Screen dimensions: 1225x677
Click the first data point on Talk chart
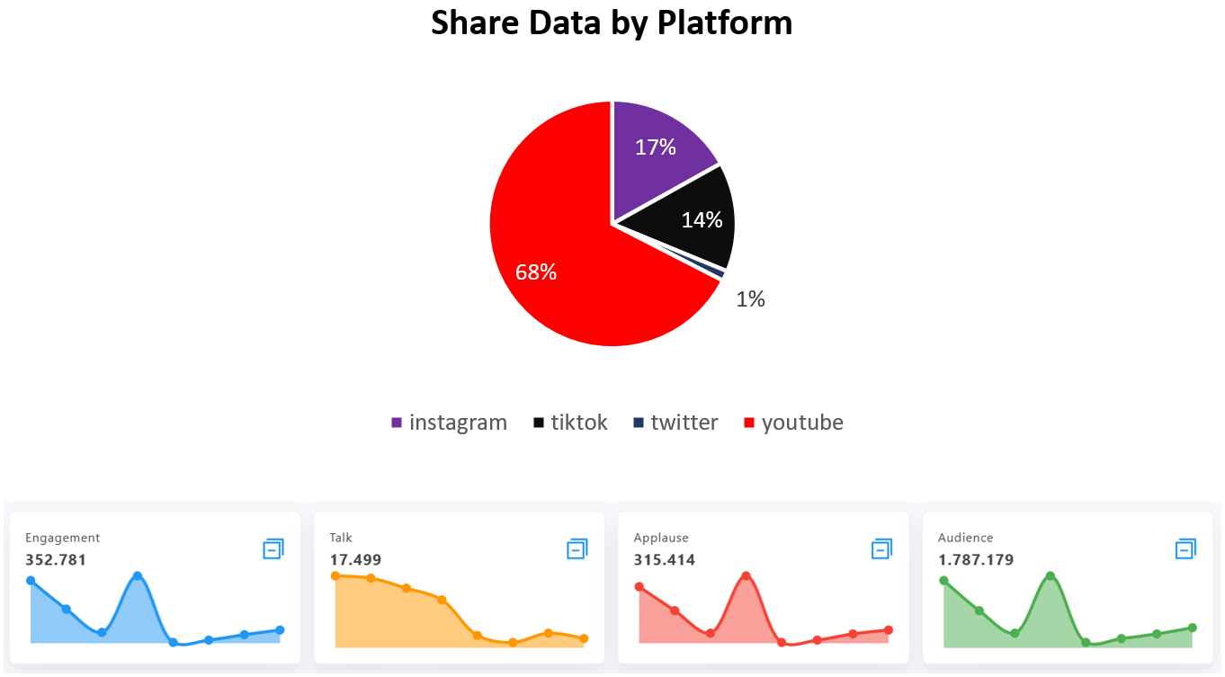tap(335, 575)
